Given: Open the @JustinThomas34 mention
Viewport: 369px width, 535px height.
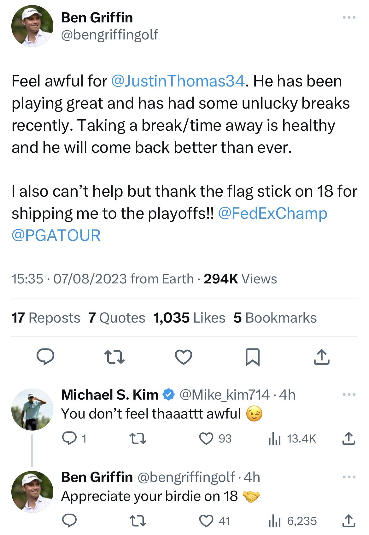Looking at the screenshot, I should click(178, 81).
